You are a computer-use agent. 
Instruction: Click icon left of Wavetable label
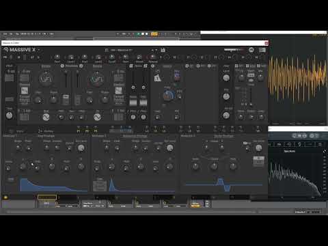tap(62, 66)
